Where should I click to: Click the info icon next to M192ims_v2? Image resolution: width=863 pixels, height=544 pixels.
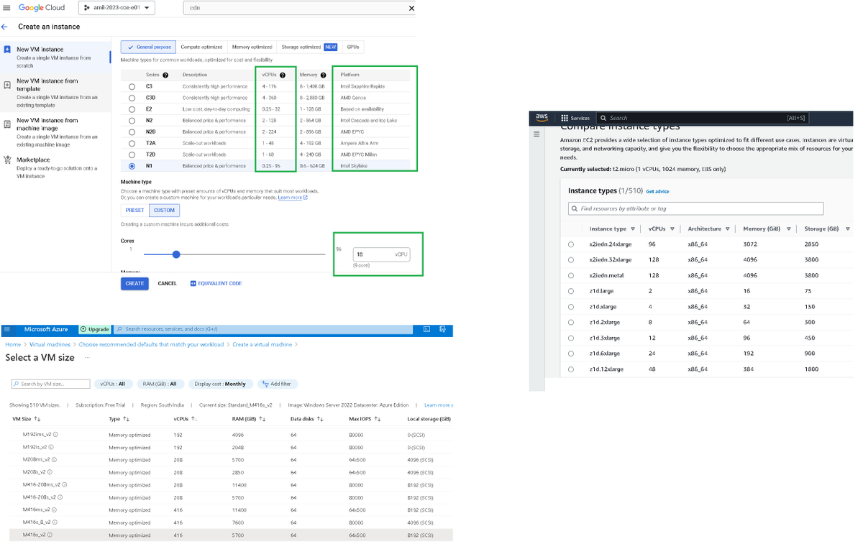click(55, 434)
